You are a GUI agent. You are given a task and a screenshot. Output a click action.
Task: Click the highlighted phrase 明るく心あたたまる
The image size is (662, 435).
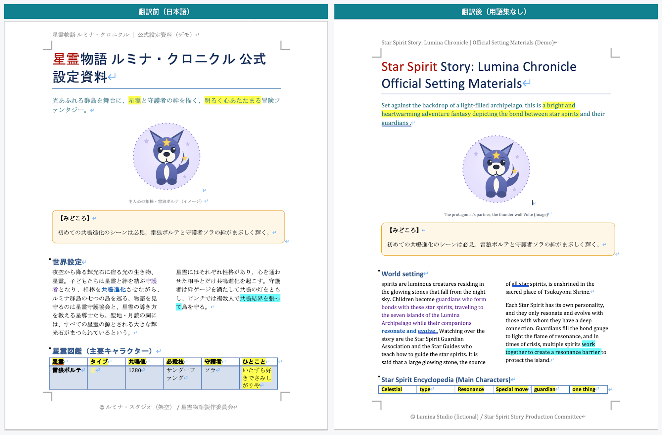pyautogui.click(x=233, y=100)
